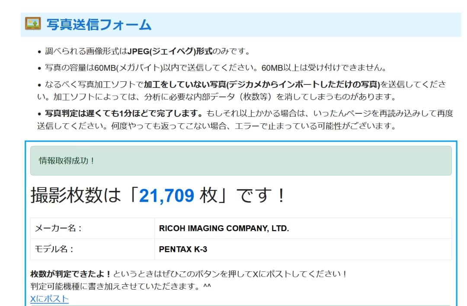Click the bold JPEG(ジェイペグ)形式 text

(x=170, y=52)
